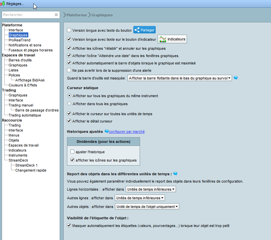This screenshot has height=240, width=271.
Task: Open StreamDeck settings
Action: click(x=18, y=161)
